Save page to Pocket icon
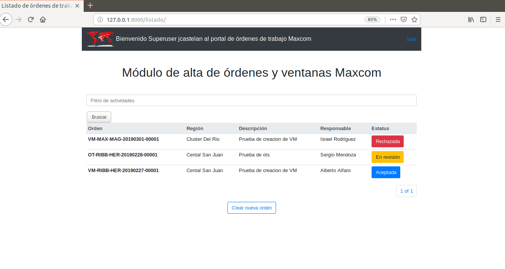This screenshot has height=269, width=505. 403,19
